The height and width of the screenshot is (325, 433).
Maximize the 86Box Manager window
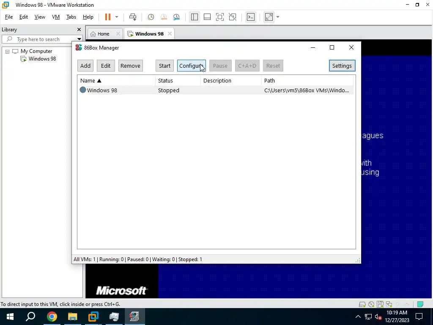tap(332, 47)
